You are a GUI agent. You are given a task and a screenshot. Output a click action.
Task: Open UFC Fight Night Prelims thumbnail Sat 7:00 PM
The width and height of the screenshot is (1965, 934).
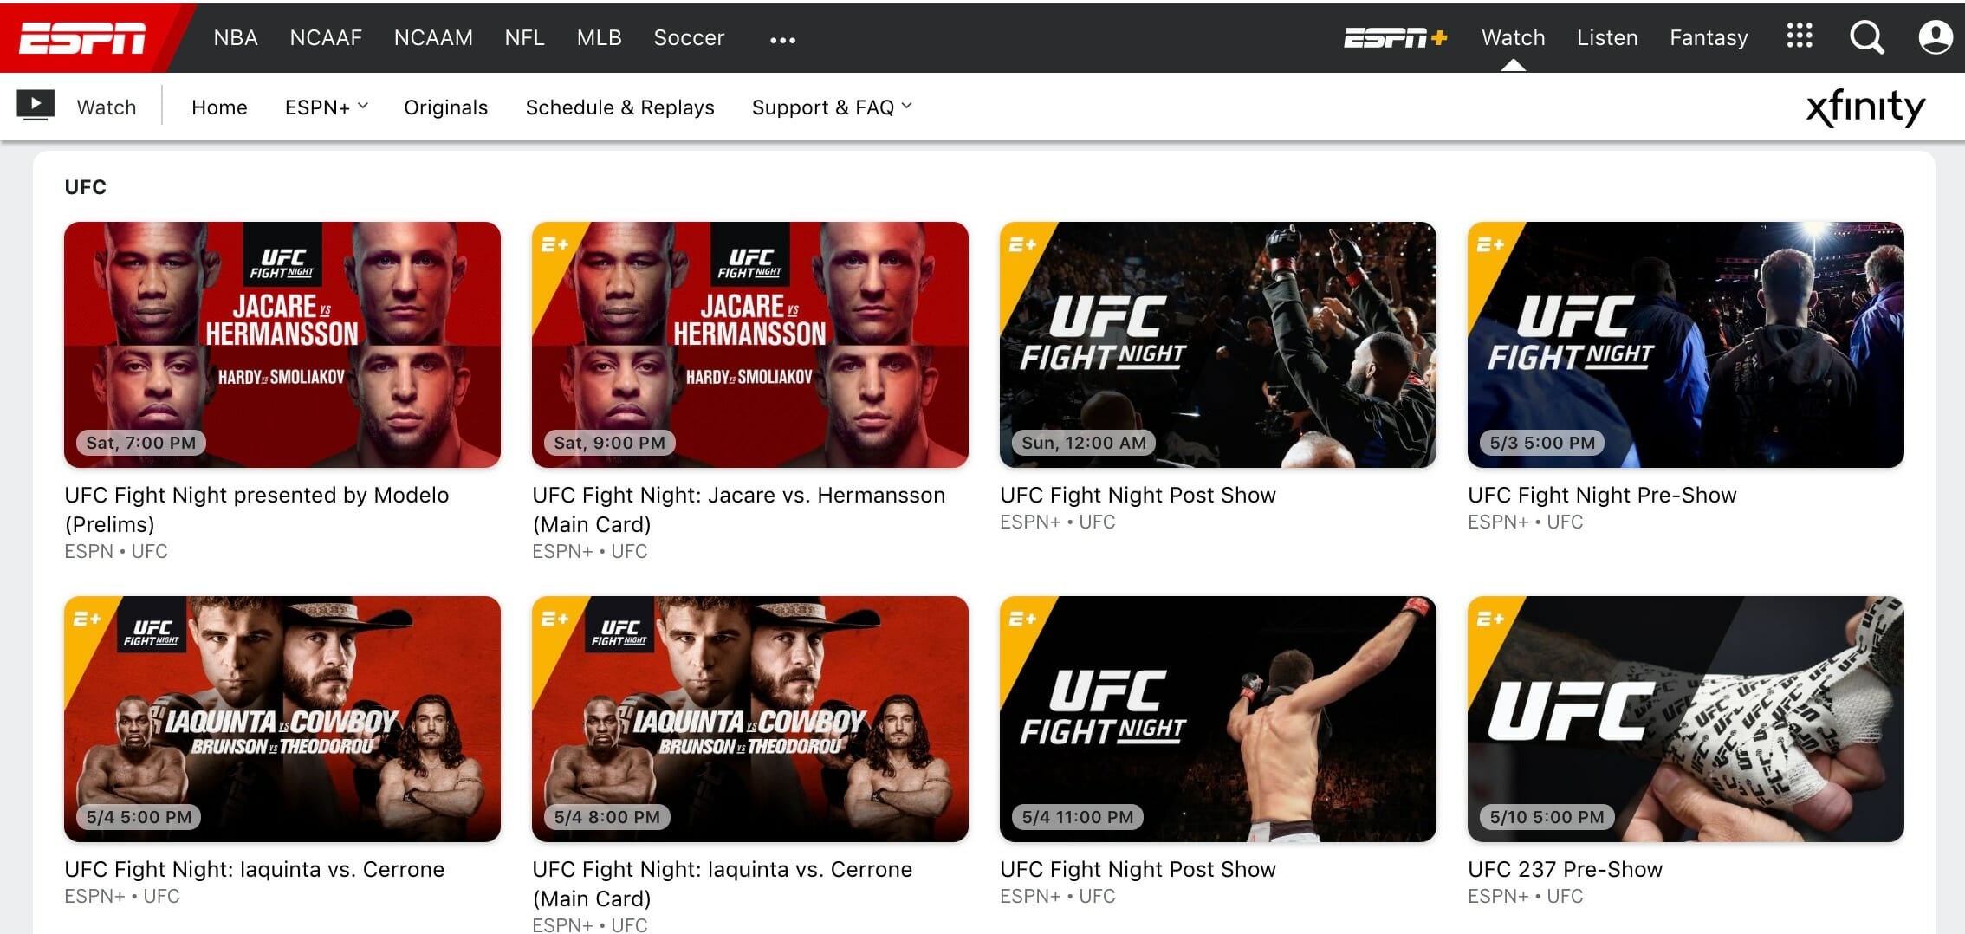[282, 345]
